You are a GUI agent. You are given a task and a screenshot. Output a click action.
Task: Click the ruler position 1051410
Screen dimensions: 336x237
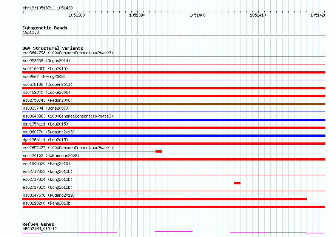pos(258,15)
